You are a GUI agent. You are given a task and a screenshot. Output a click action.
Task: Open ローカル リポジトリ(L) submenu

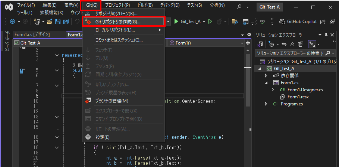pos(124,30)
